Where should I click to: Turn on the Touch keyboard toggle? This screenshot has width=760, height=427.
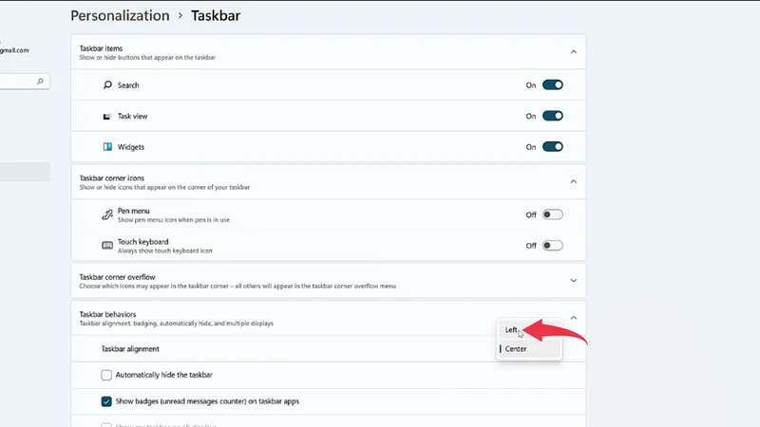click(552, 246)
